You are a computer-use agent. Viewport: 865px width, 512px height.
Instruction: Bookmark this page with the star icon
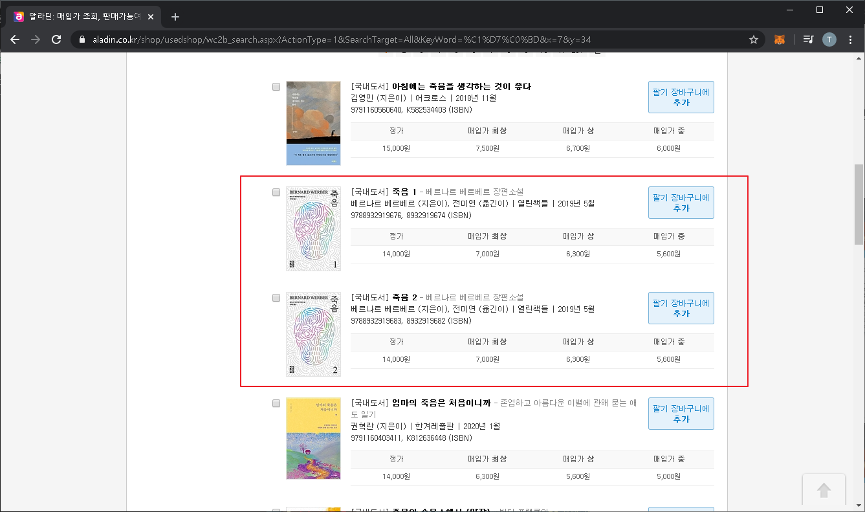click(754, 39)
